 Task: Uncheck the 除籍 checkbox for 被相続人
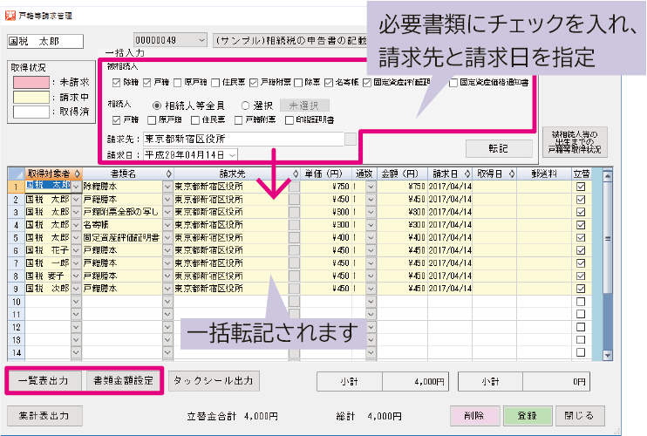pyautogui.click(x=117, y=83)
